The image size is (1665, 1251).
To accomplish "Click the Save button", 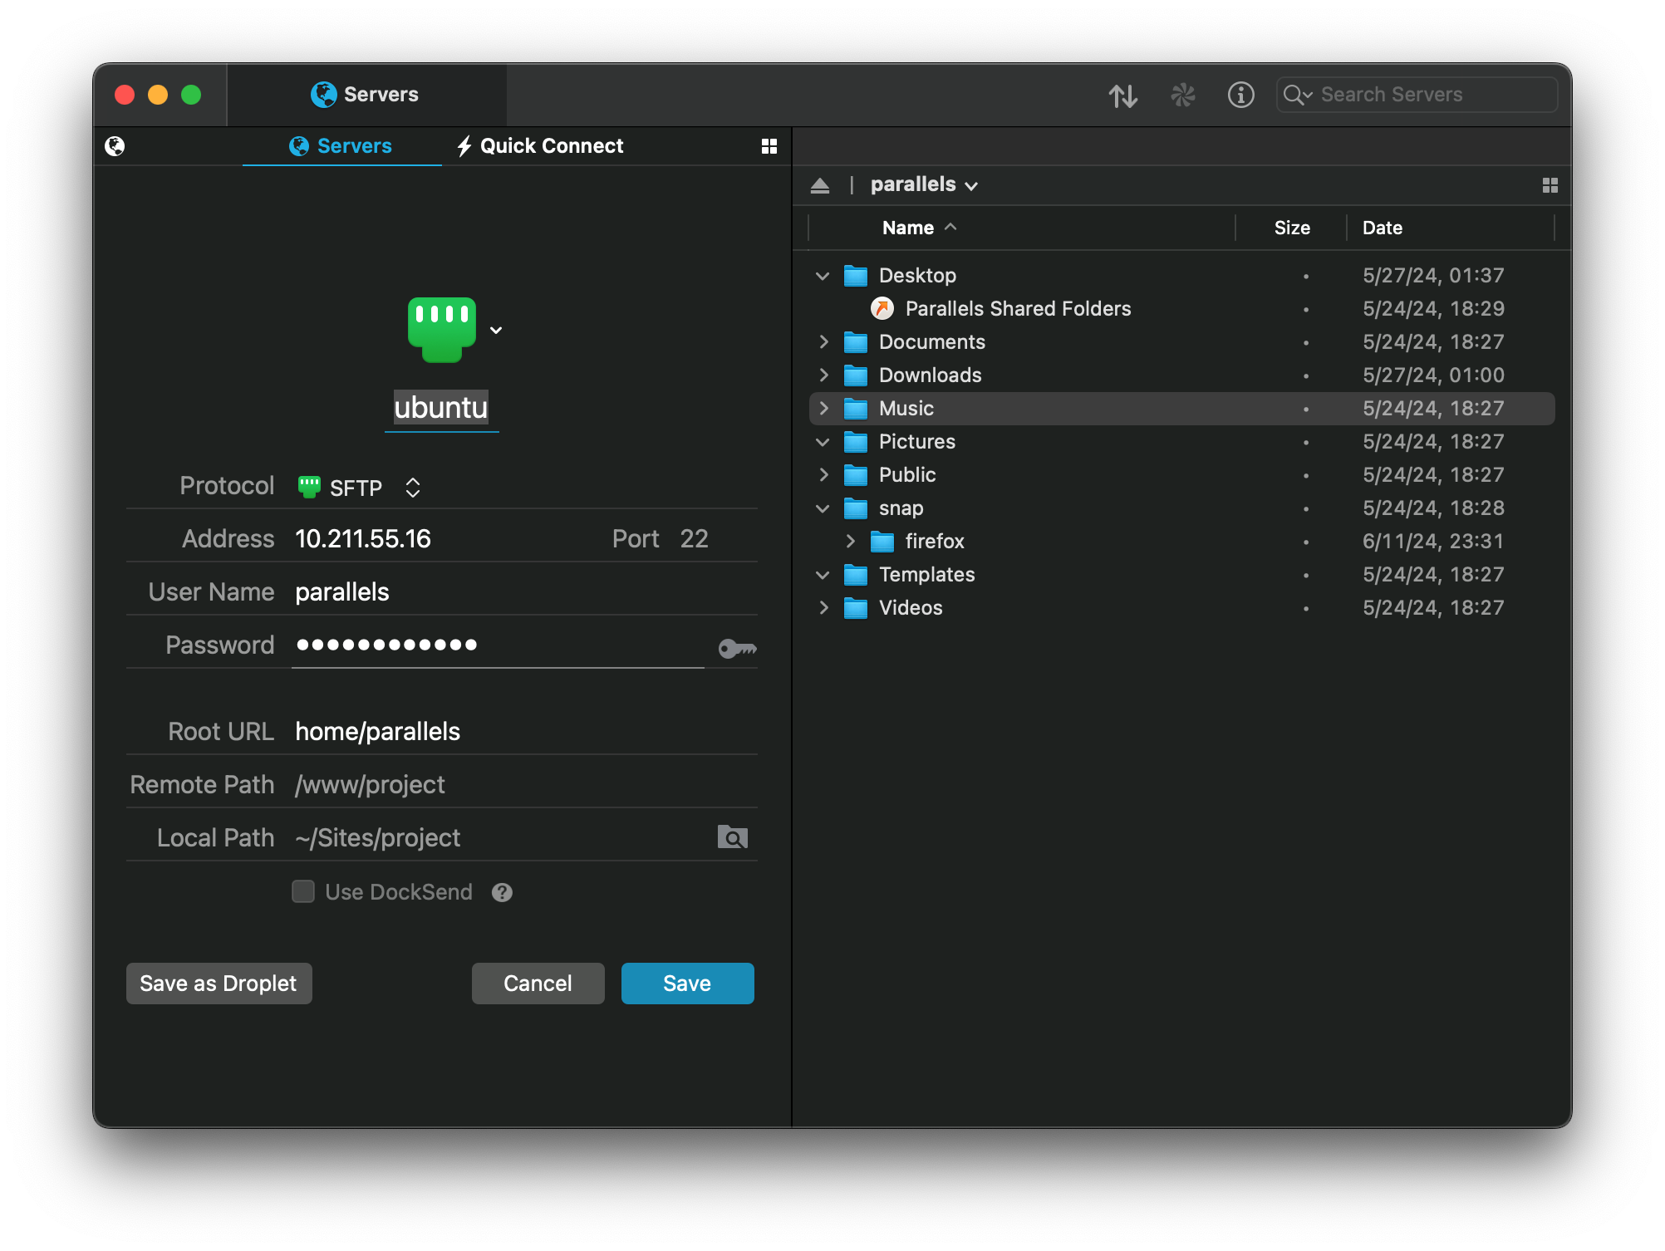I will (x=688, y=984).
